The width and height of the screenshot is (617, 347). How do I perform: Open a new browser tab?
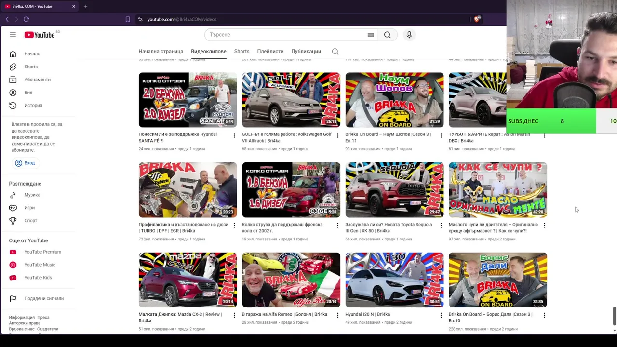[x=85, y=6]
